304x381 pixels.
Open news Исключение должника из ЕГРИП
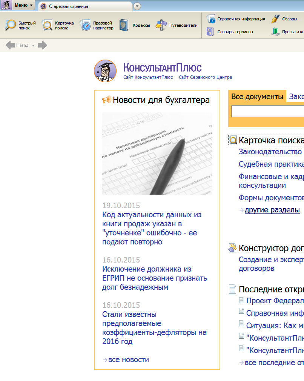pos(155,278)
